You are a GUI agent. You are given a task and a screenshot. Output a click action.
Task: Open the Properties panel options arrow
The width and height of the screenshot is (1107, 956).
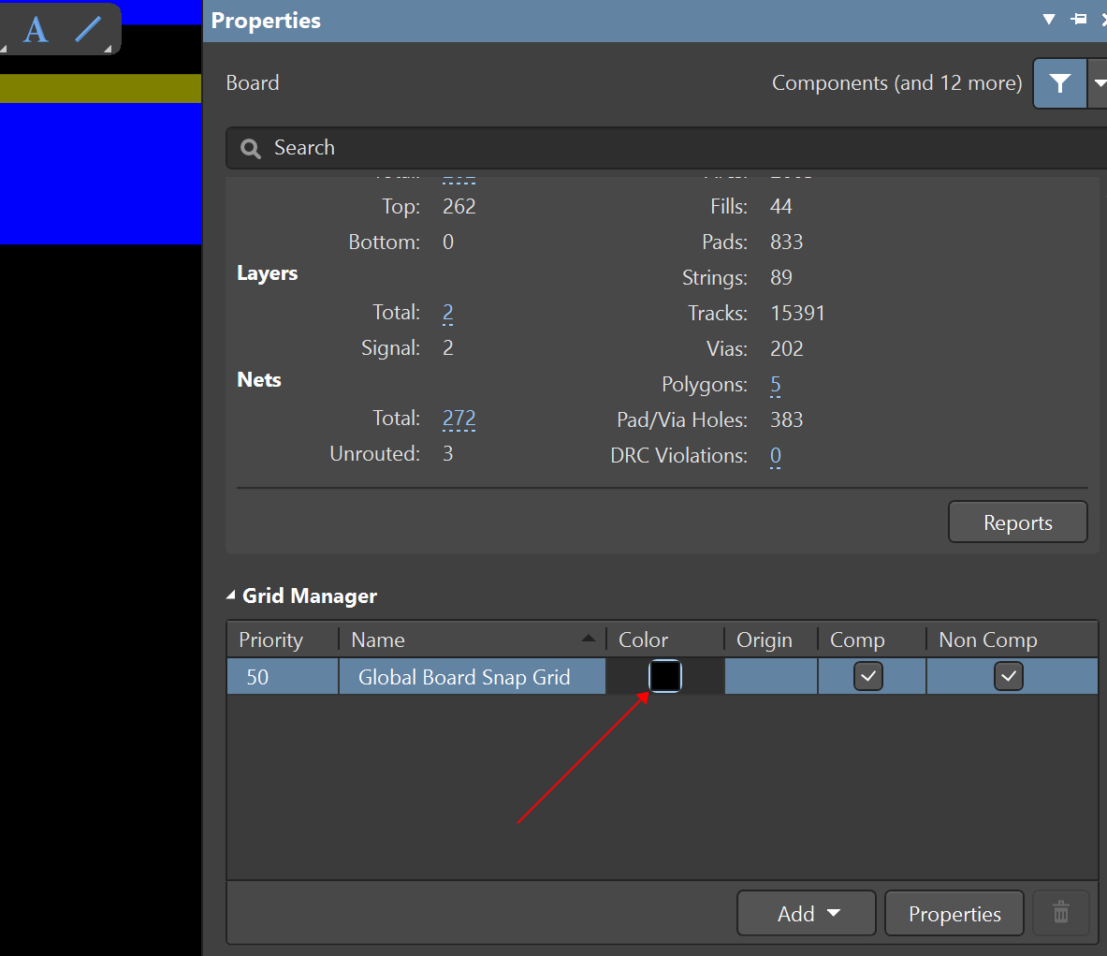tap(1049, 19)
